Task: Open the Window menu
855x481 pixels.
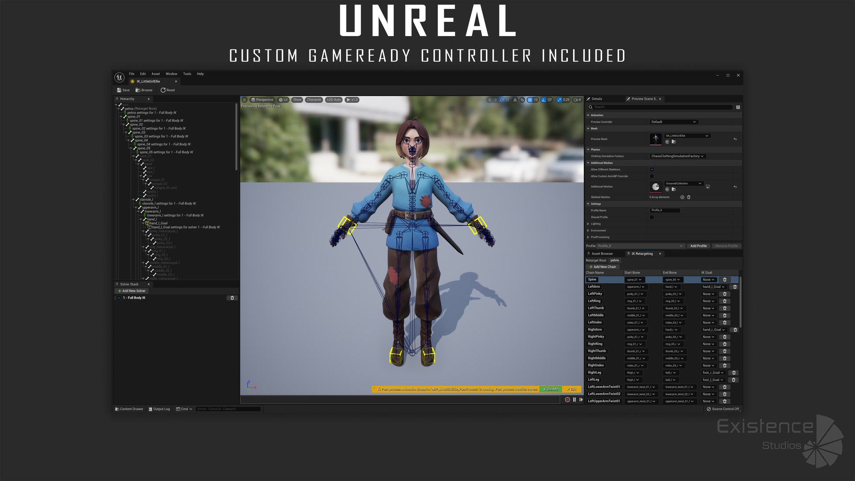Action: click(x=171, y=74)
